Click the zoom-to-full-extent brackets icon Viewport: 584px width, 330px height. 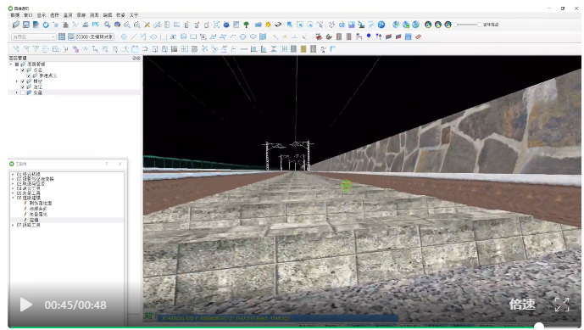click(x=216, y=25)
